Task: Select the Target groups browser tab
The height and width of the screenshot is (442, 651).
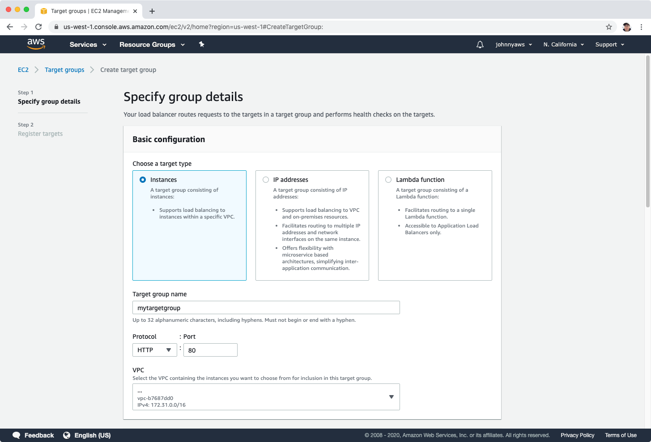Action: (89, 11)
